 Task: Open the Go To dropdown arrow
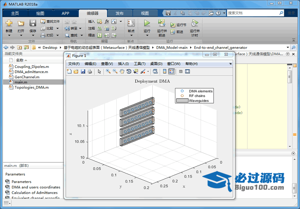(80, 28)
